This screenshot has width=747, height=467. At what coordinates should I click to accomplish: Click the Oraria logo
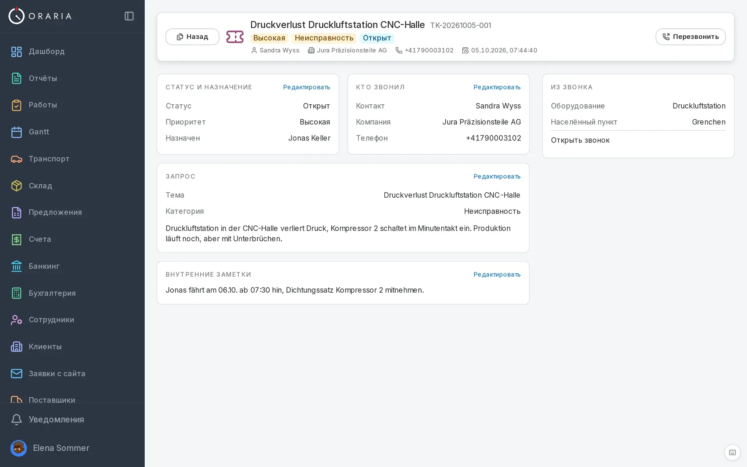[40, 16]
